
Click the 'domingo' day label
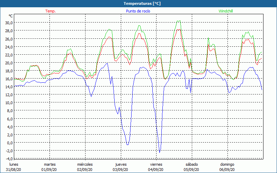click(227, 164)
